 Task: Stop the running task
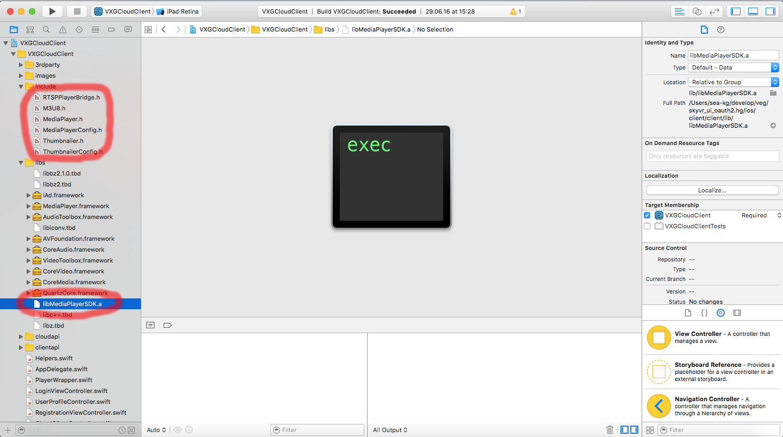(x=77, y=11)
